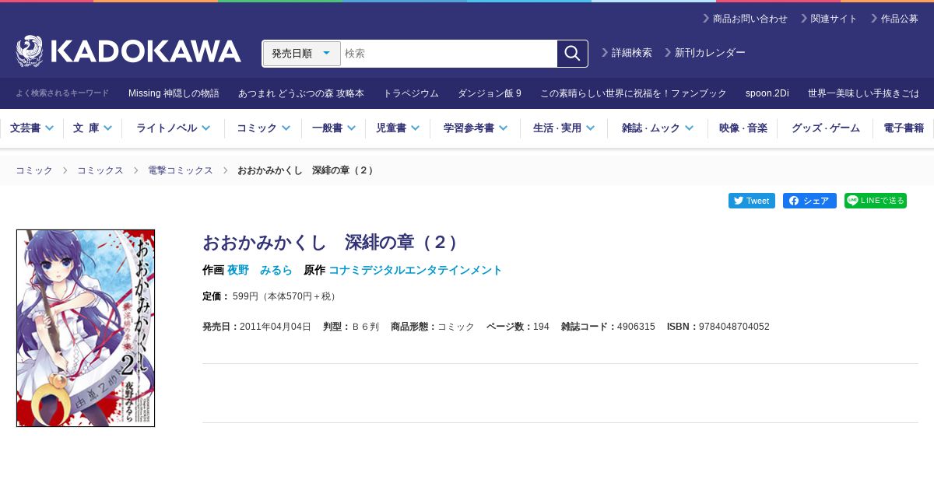
Task: Expand the 生活・実用 menu
Action: [564, 128]
